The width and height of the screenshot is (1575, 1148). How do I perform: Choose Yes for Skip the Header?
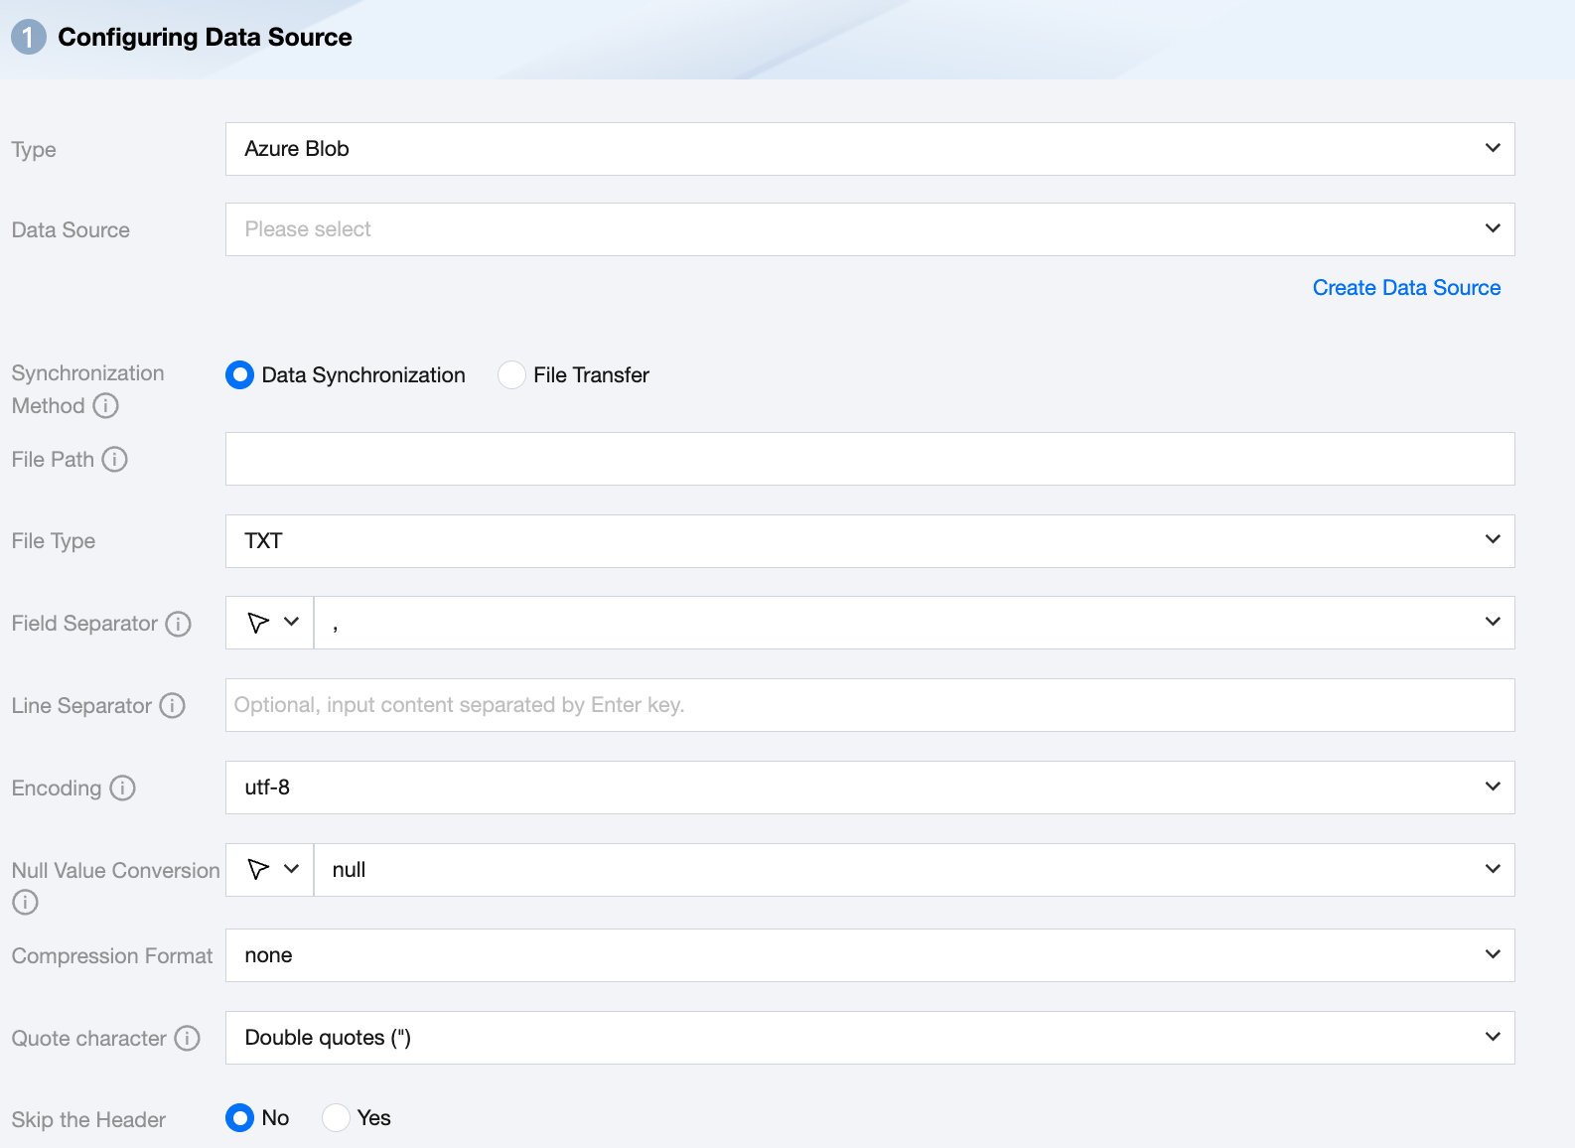[x=336, y=1118]
